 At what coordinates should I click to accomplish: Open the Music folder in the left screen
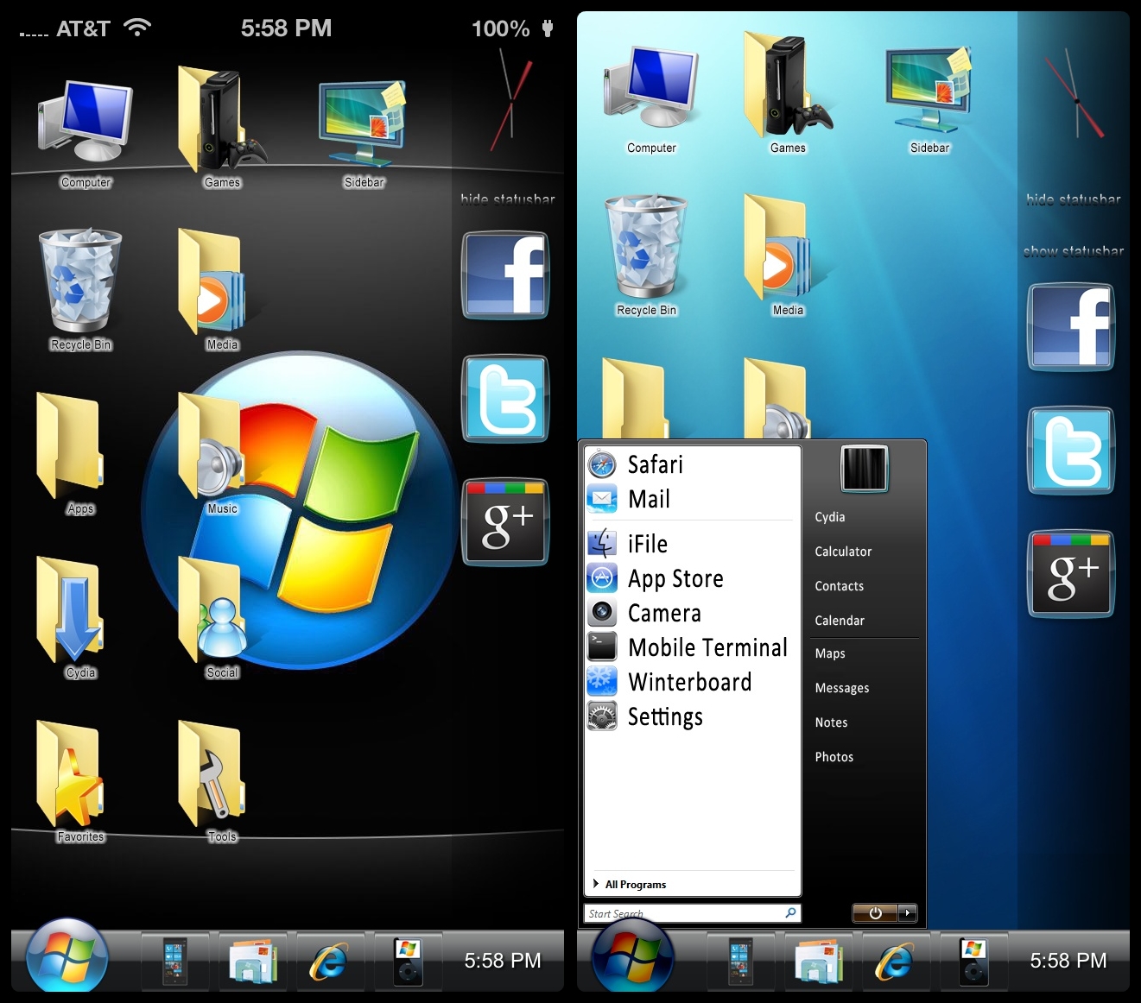coord(211,445)
